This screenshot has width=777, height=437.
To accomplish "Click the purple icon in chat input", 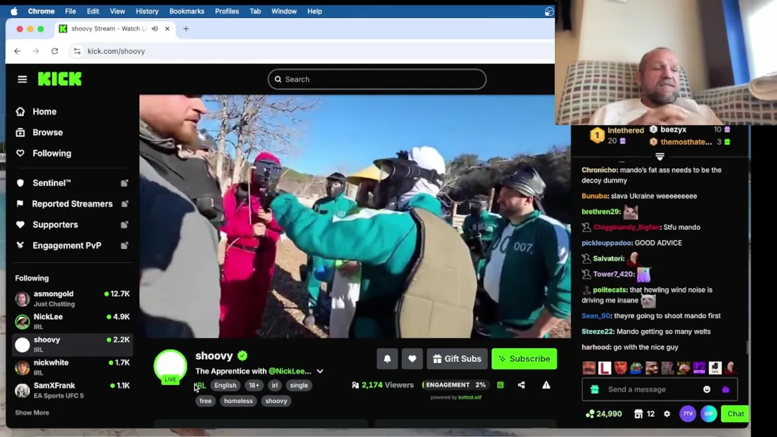I will [x=725, y=390].
